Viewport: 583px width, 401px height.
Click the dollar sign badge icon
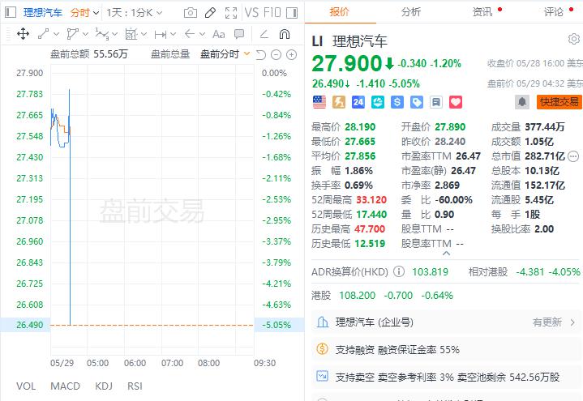[397, 102]
